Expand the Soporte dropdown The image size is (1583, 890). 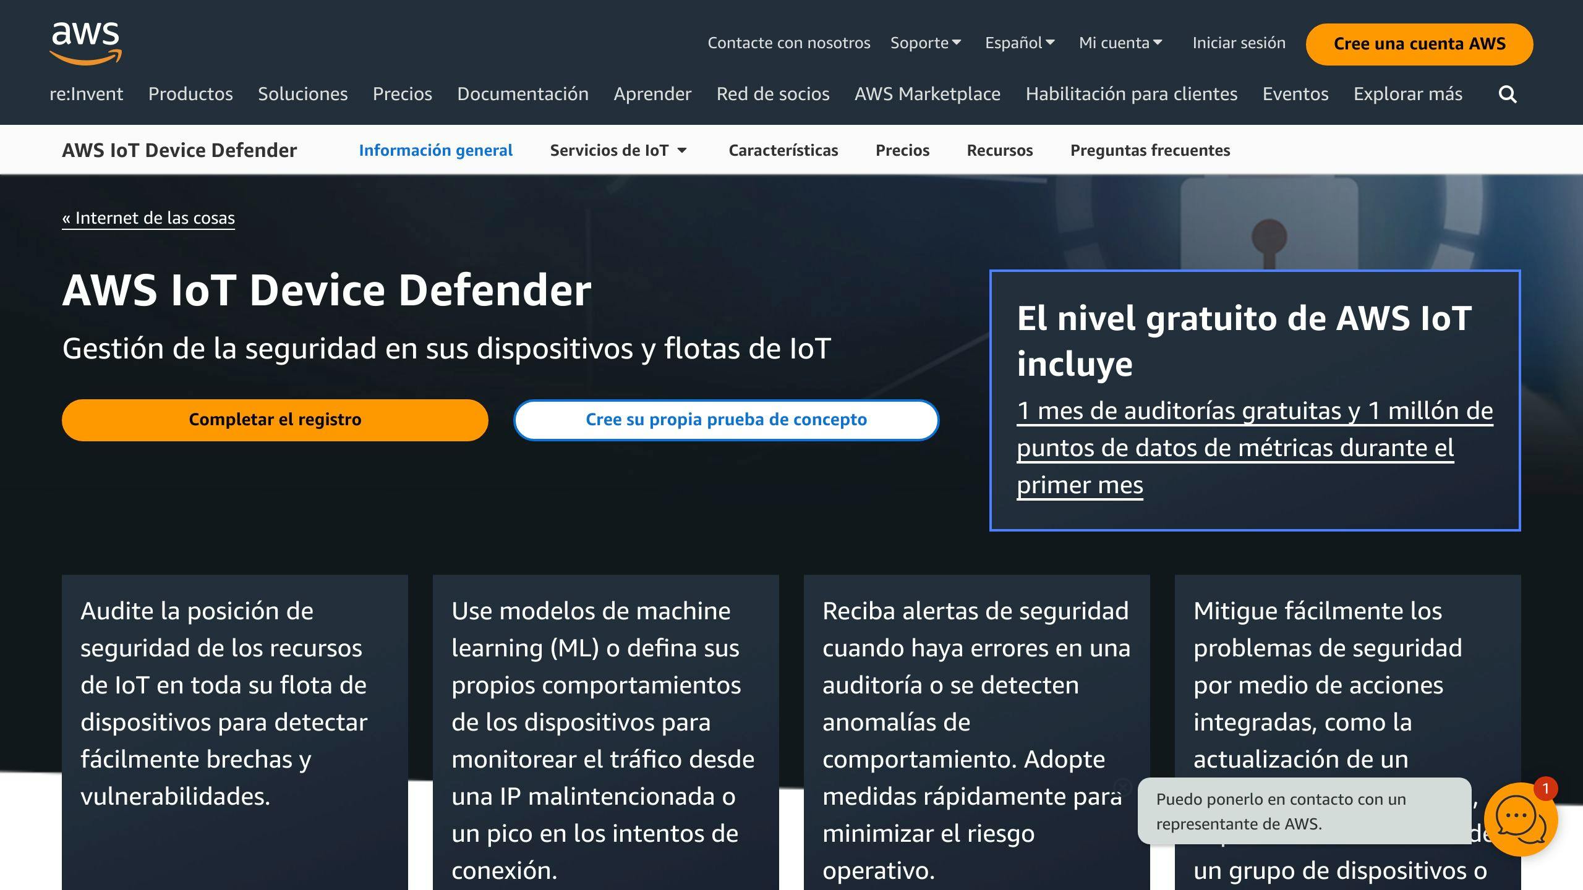pyautogui.click(x=926, y=43)
